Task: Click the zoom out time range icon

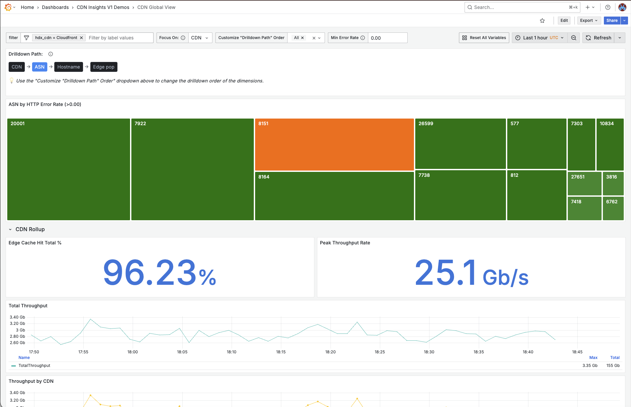Action: click(574, 38)
